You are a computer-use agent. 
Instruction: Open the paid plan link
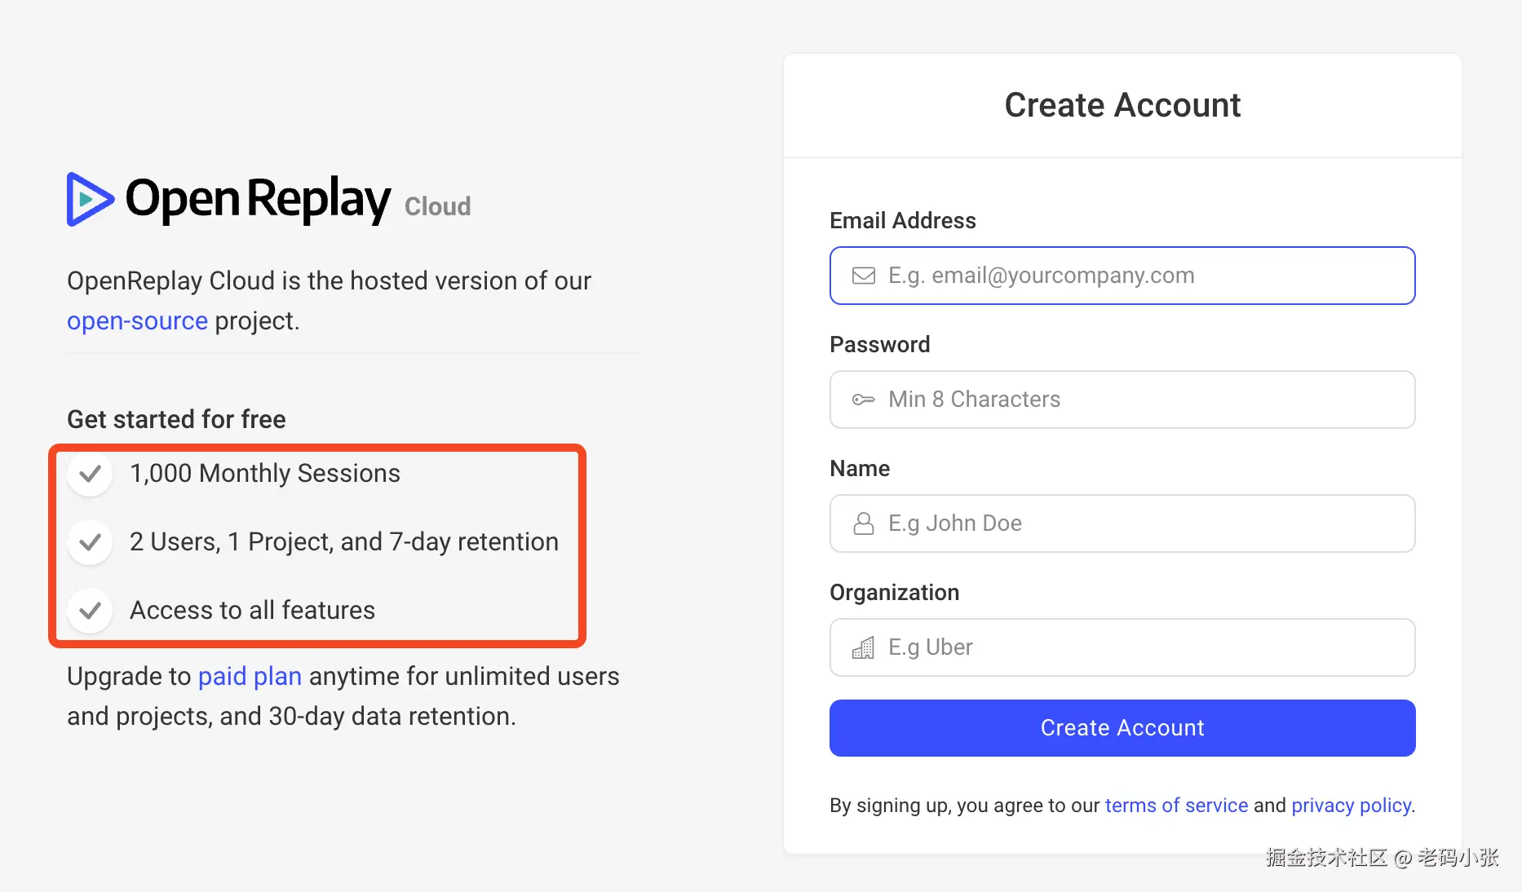click(x=250, y=676)
